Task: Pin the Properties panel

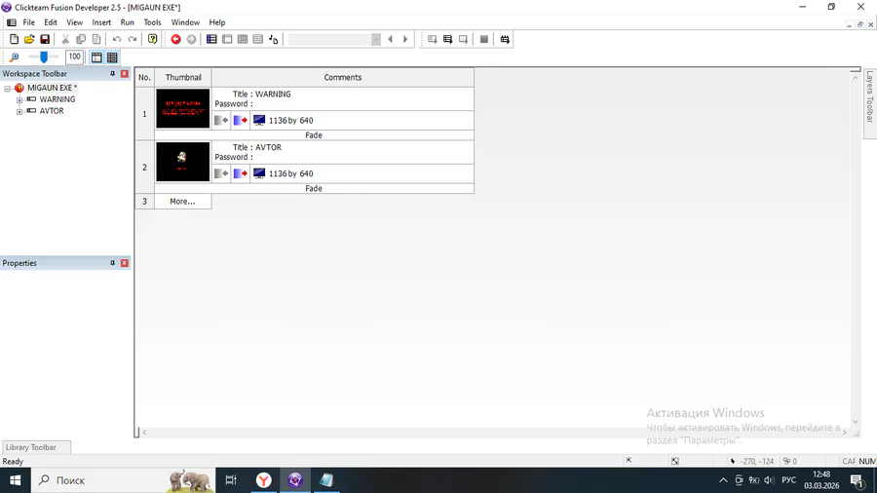Action: pos(112,263)
